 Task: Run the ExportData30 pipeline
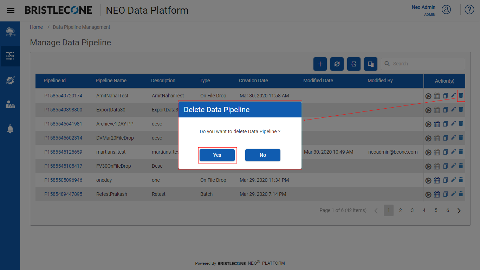pyautogui.click(x=428, y=110)
